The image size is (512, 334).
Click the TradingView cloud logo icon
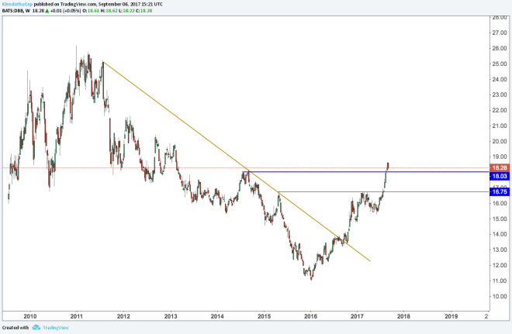point(37,328)
